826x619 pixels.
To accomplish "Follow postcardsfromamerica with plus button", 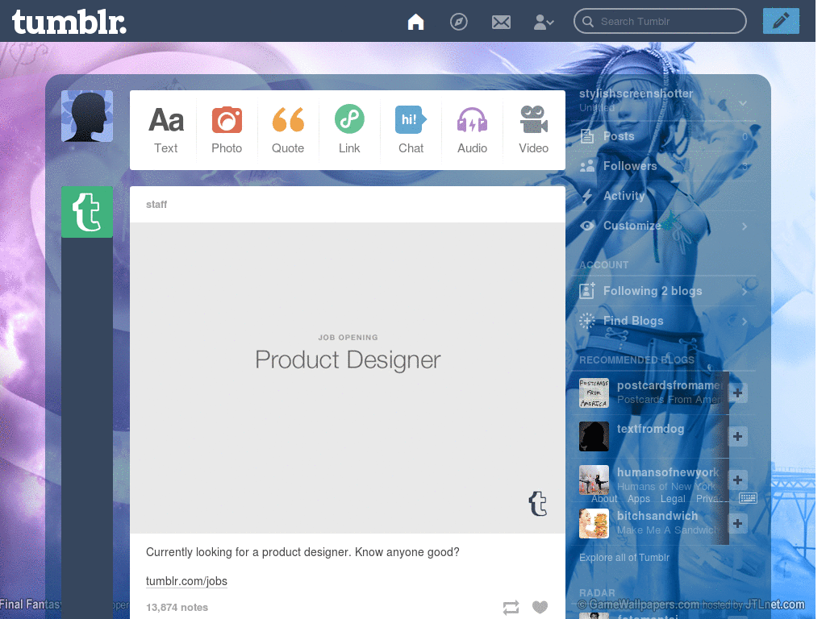I will [737, 393].
